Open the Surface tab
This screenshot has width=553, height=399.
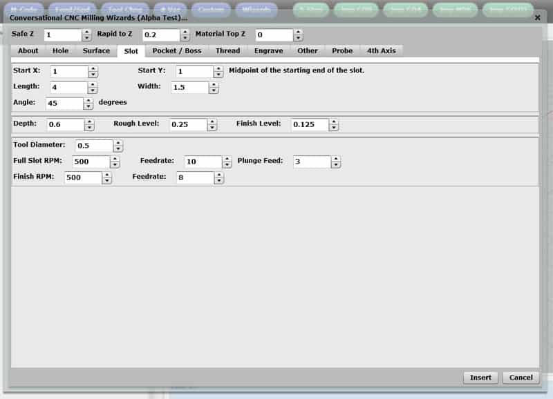(96, 50)
